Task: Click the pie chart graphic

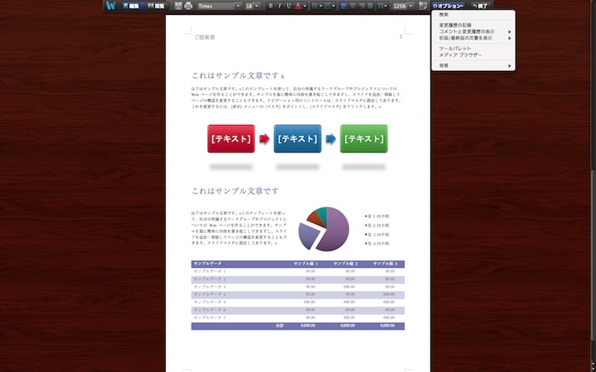Action: point(323,229)
